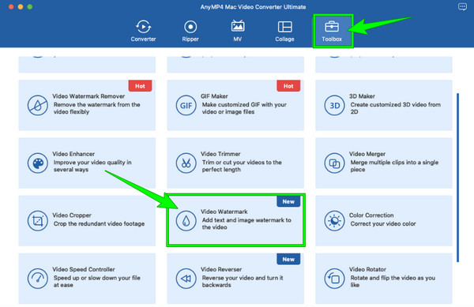Click the GIF Maker round icon
Screen dimensions: 474x307
[x=186, y=105]
